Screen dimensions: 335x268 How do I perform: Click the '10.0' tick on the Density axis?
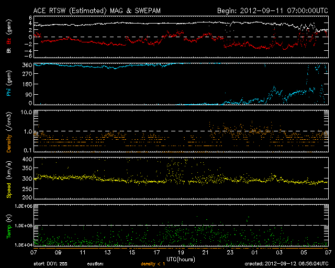pos(26,112)
